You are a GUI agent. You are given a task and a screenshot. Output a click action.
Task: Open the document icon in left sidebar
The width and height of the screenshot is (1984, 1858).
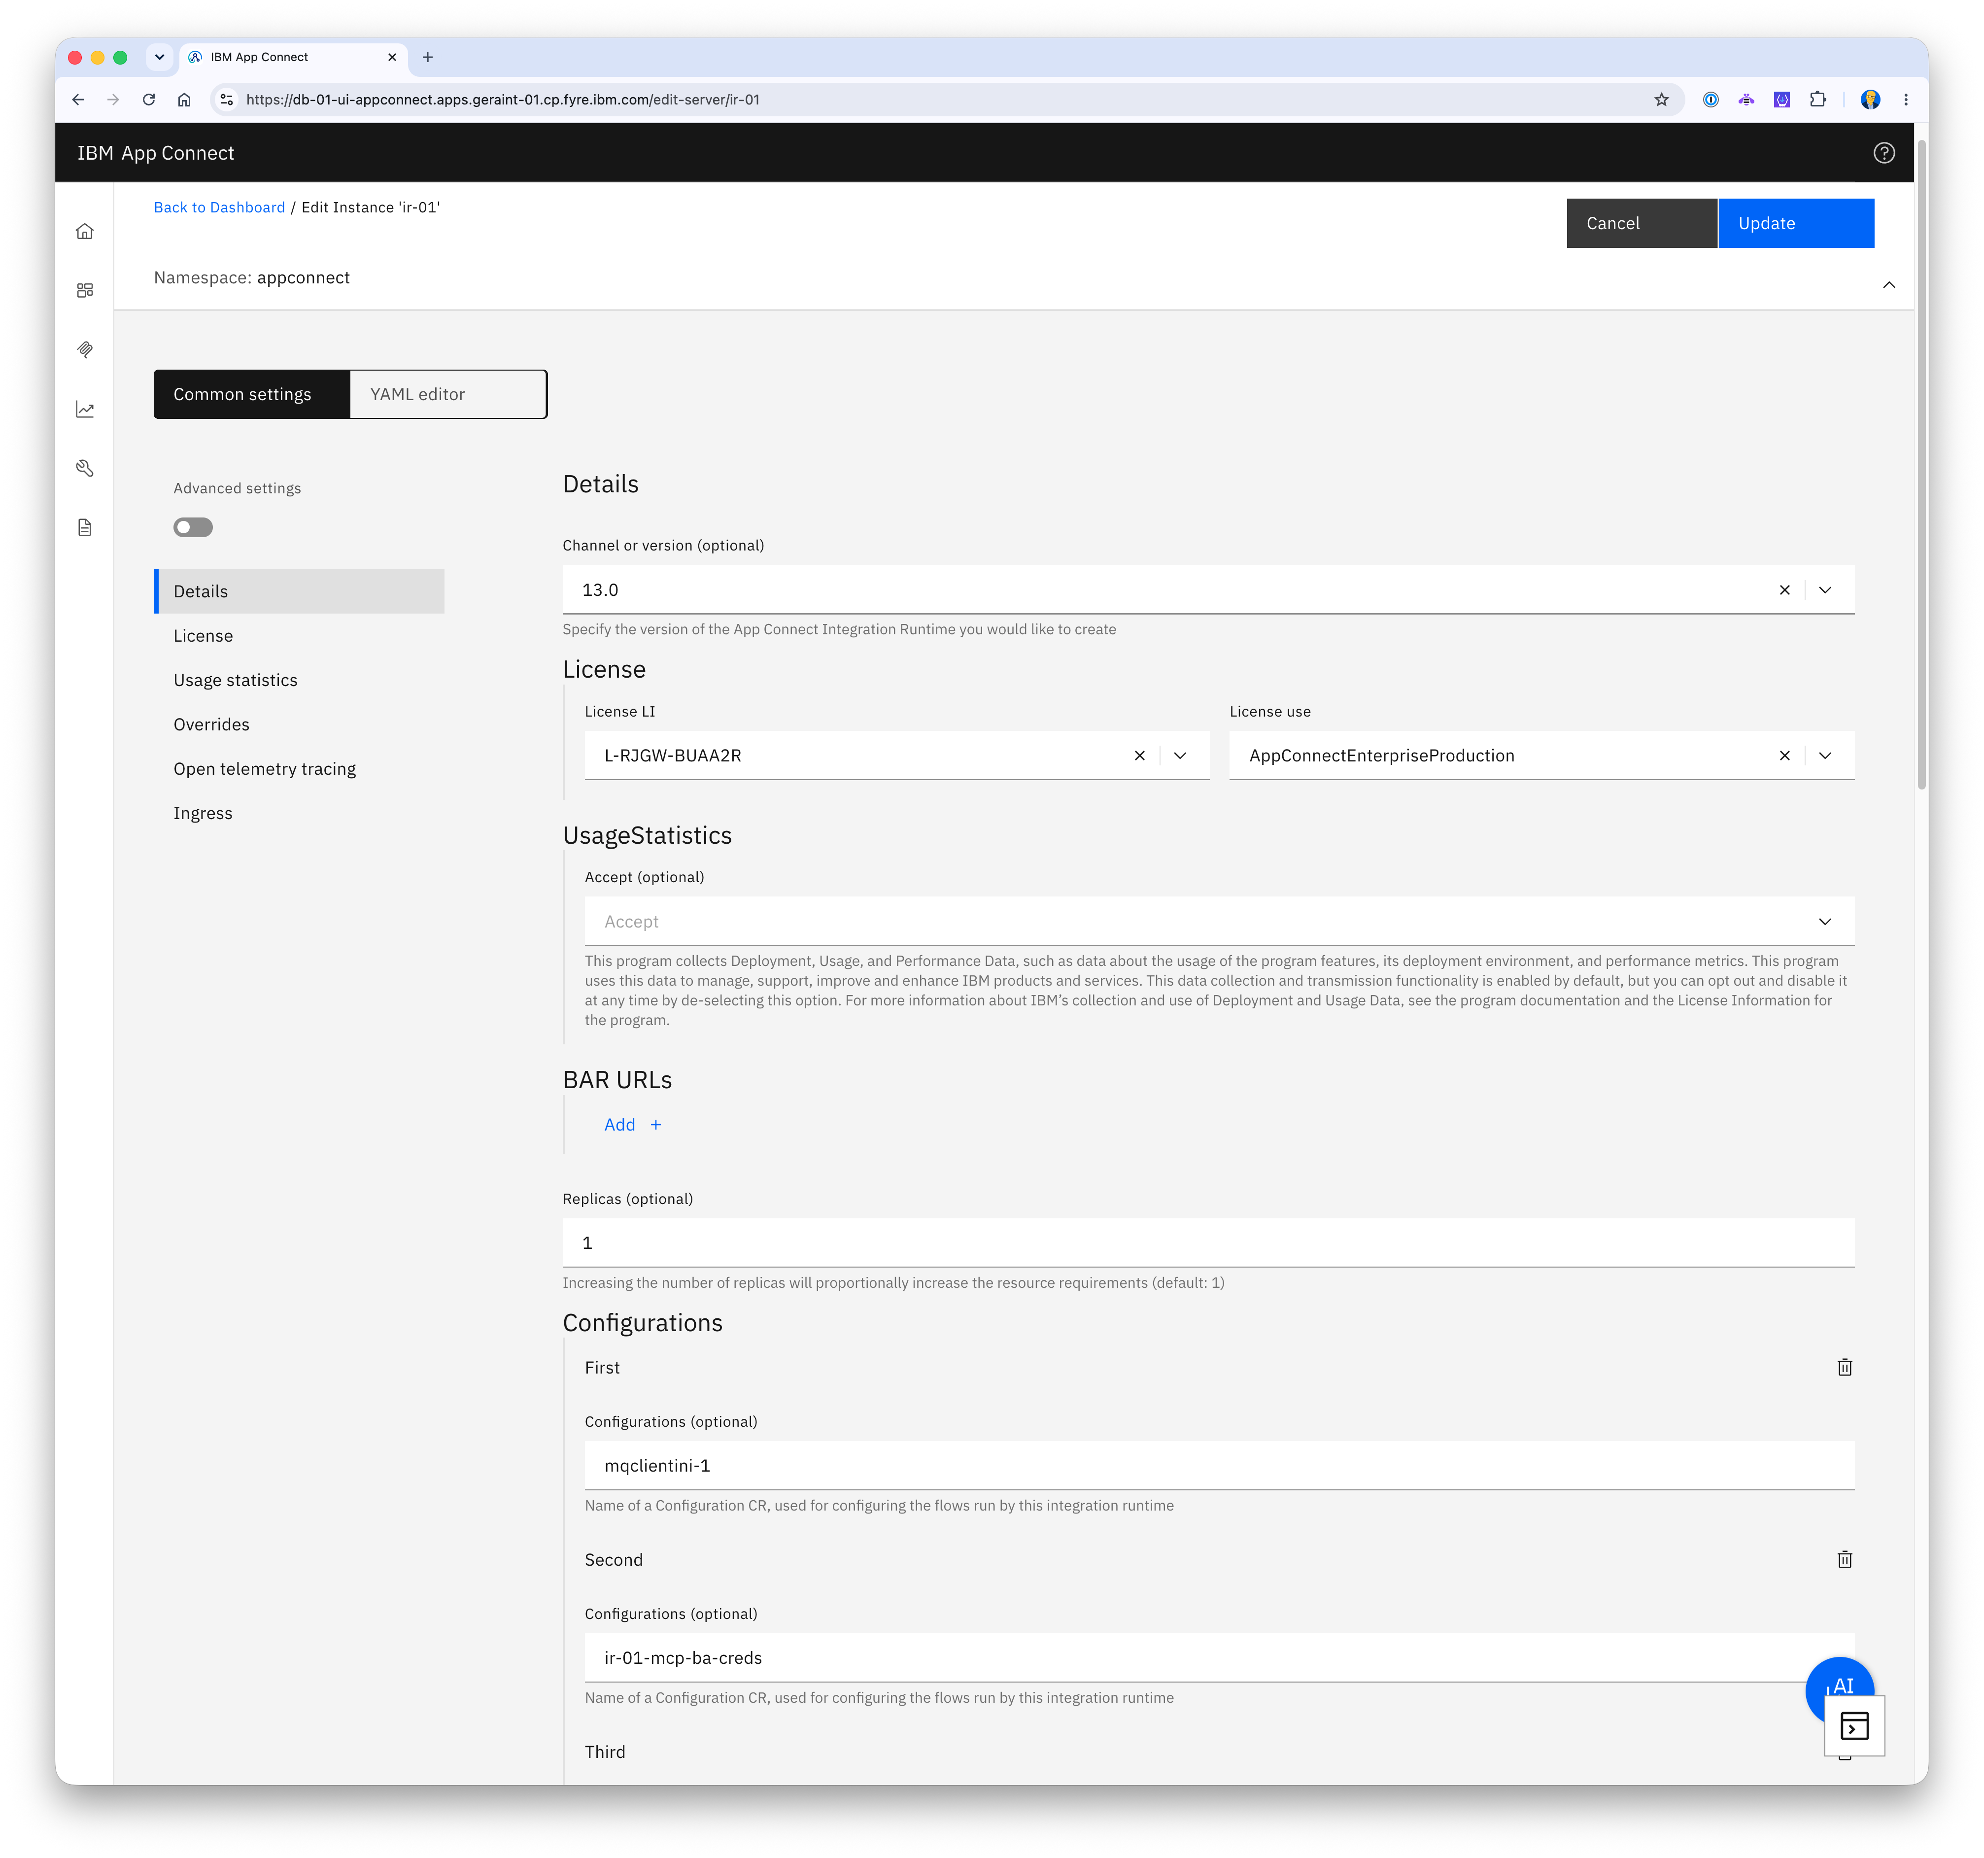coord(85,527)
